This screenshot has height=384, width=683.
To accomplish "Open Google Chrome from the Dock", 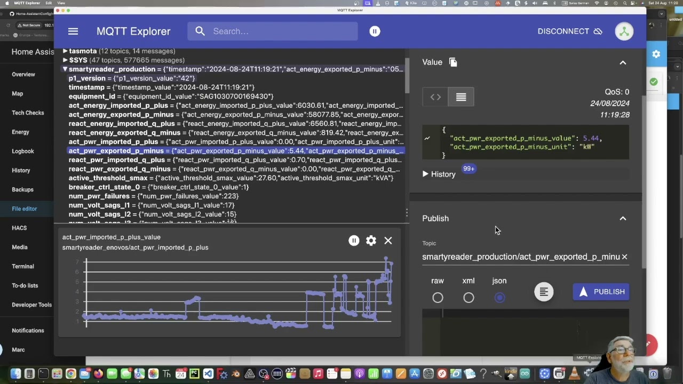I will click(x=70, y=374).
